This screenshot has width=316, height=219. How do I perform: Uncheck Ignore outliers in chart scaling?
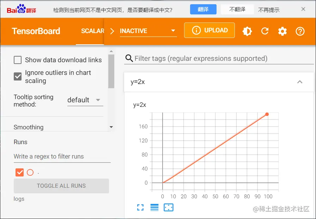coord(18,76)
